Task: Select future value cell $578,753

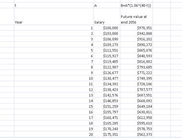Action: pos(136,129)
